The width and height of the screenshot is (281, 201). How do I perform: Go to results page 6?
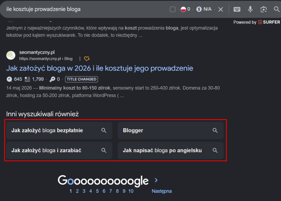click(104, 191)
